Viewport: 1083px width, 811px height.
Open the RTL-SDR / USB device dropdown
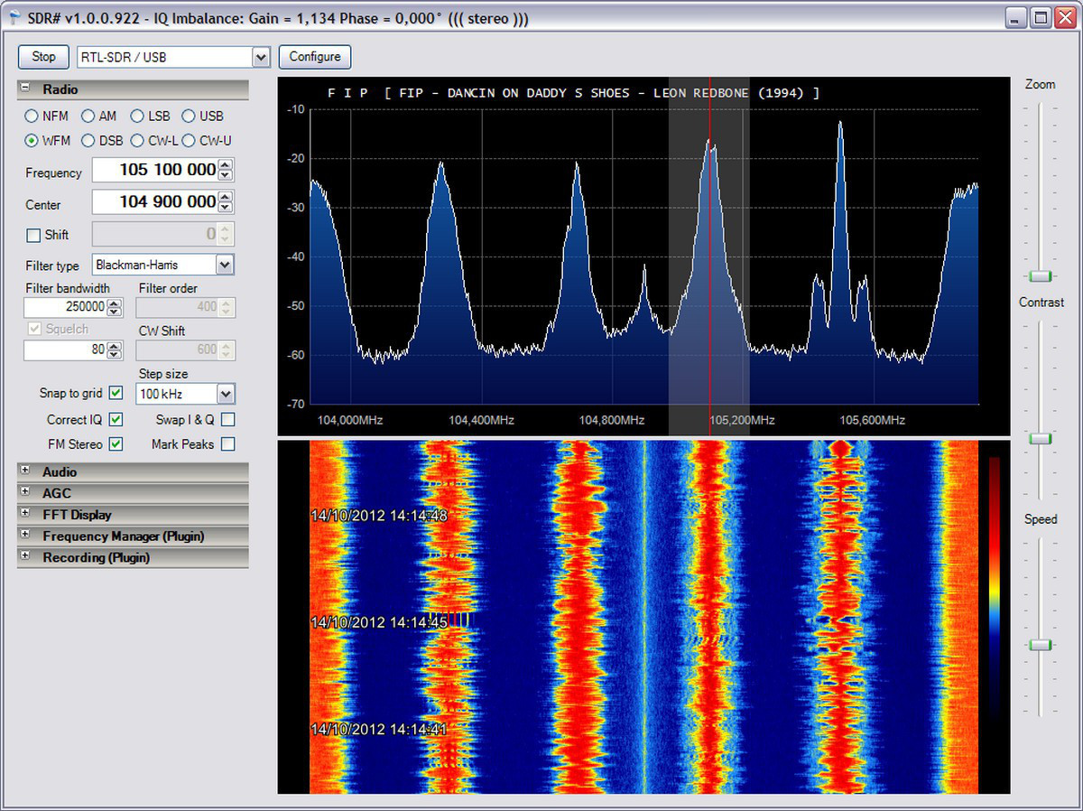(x=261, y=58)
